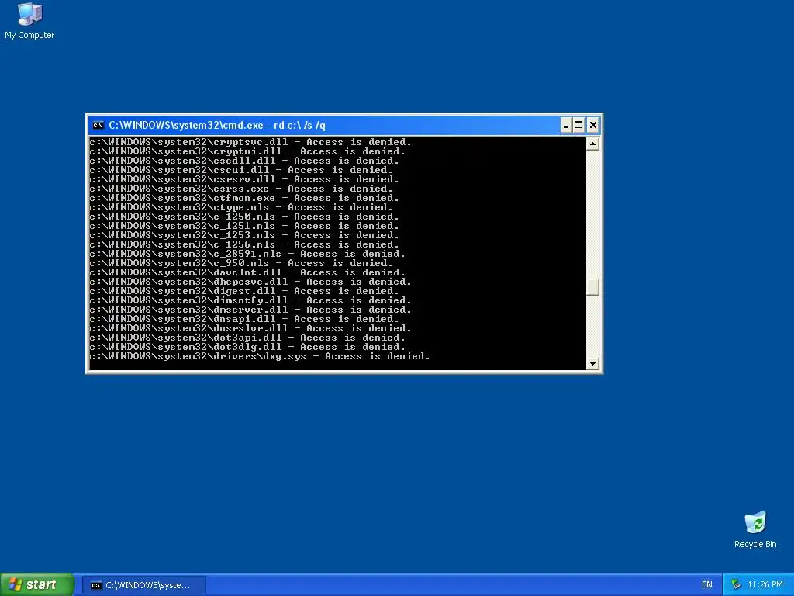
Task: Click the digest.dll access denied line
Action: [x=244, y=292]
